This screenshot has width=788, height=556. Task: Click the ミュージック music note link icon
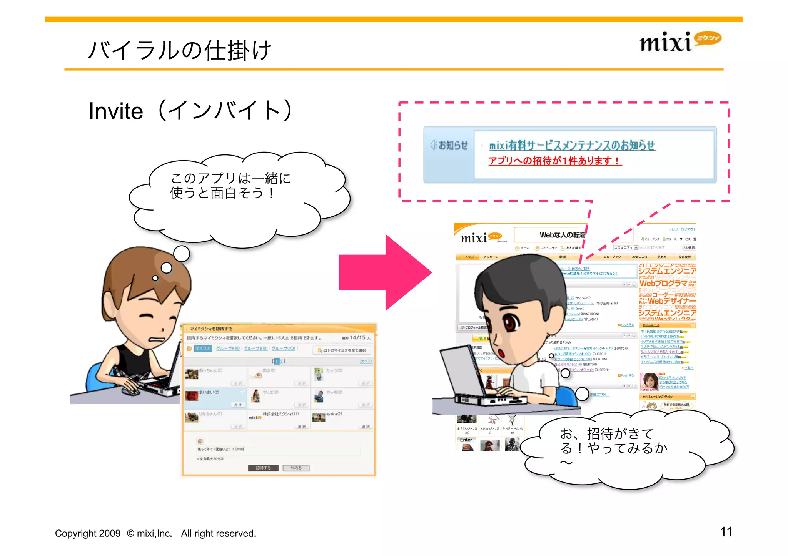coord(643,239)
